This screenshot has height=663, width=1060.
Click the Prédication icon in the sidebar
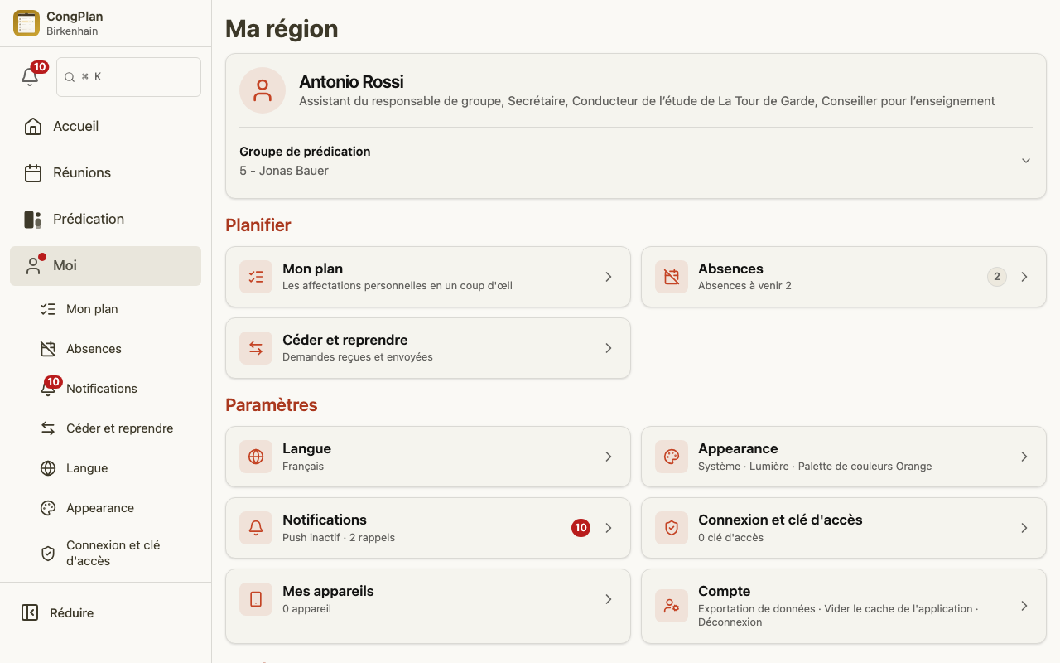pyautogui.click(x=33, y=219)
